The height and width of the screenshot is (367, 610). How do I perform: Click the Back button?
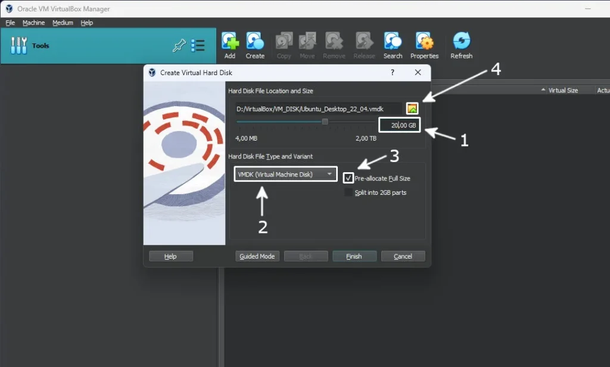click(x=306, y=256)
